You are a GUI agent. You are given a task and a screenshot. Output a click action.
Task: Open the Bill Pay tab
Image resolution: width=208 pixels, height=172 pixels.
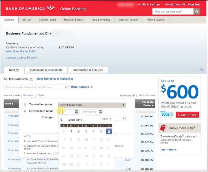tap(27, 20)
